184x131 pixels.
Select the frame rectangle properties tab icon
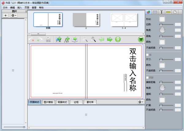coord(155,12)
